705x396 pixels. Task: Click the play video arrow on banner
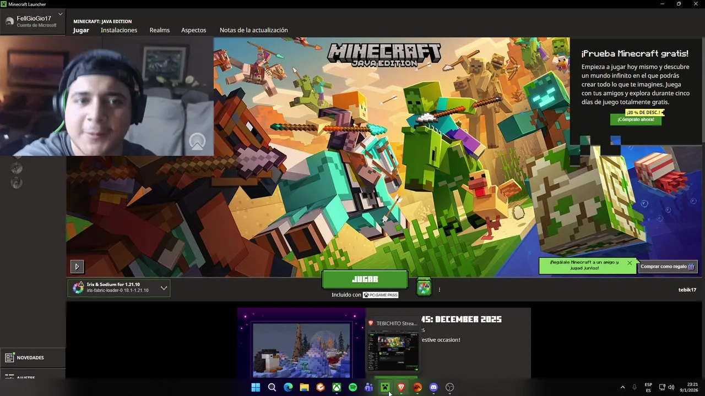77,266
